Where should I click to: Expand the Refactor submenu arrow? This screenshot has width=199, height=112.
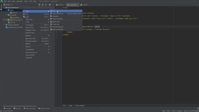click(49, 35)
